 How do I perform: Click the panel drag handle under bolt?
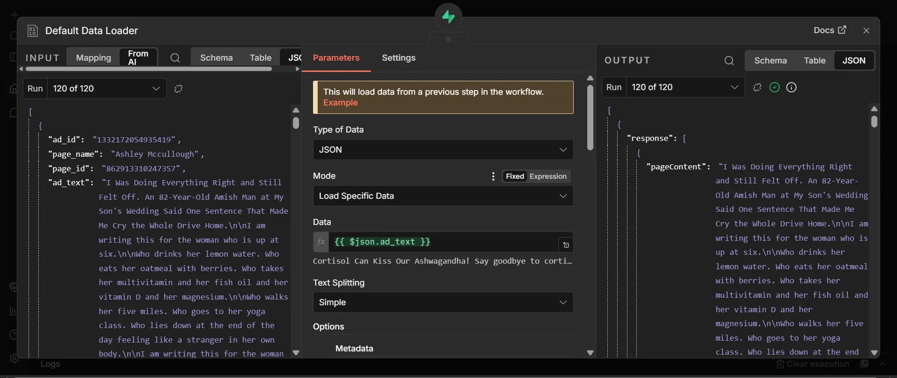448,39
